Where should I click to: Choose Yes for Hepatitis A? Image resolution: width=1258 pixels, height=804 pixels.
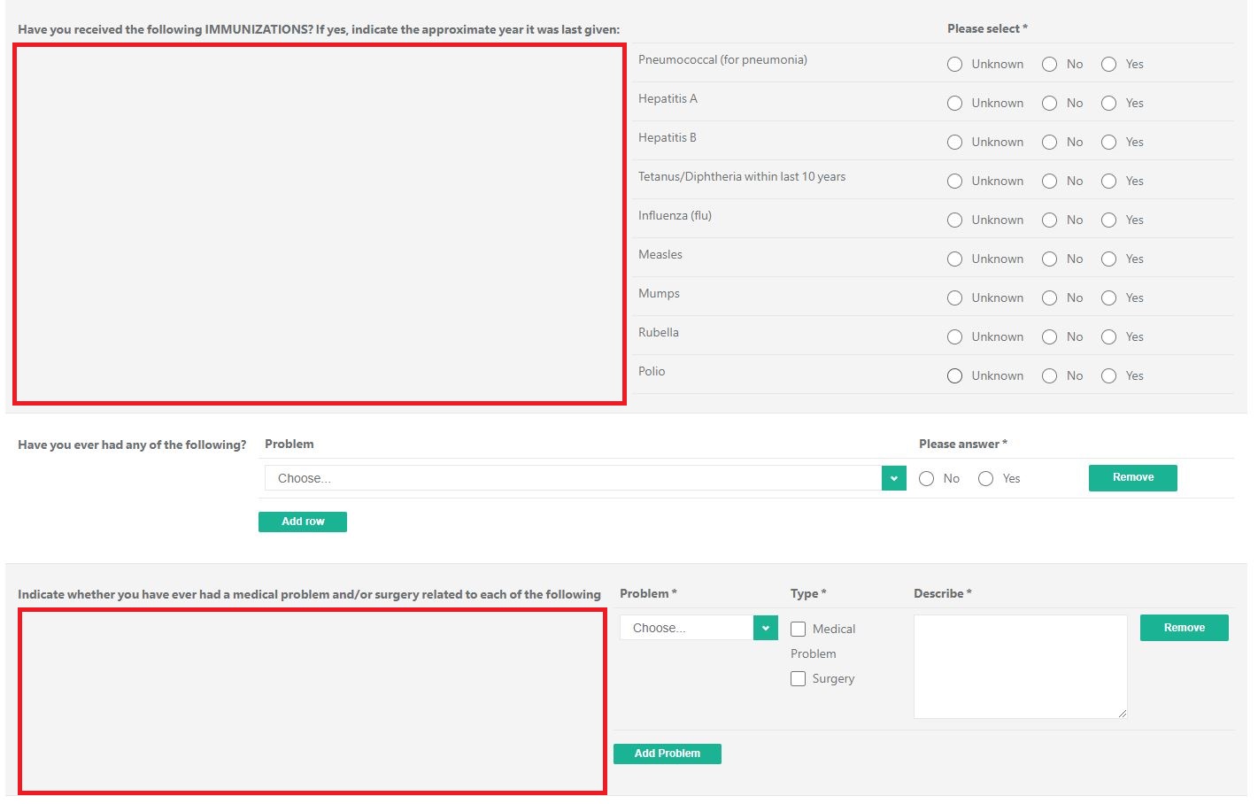click(1108, 103)
